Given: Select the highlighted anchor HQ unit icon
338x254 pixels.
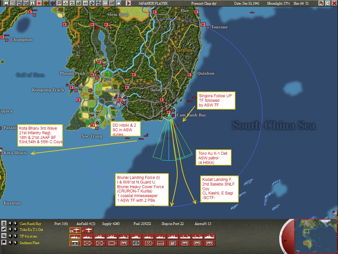Looking at the screenshot, I should (x=75, y=243).
